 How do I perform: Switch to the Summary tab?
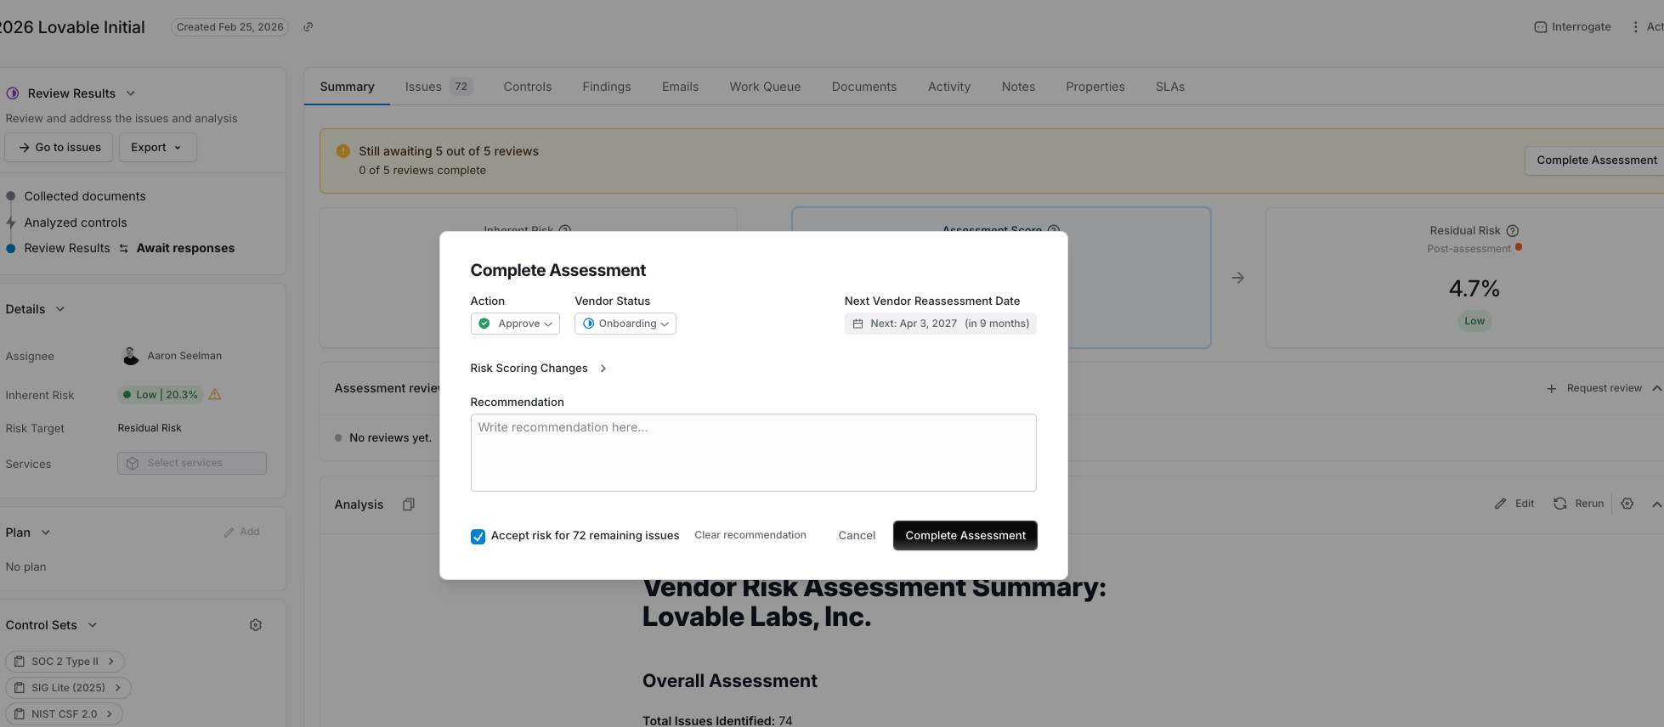347,87
